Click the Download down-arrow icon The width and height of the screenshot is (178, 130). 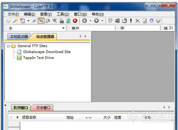(x=85, y=21)
